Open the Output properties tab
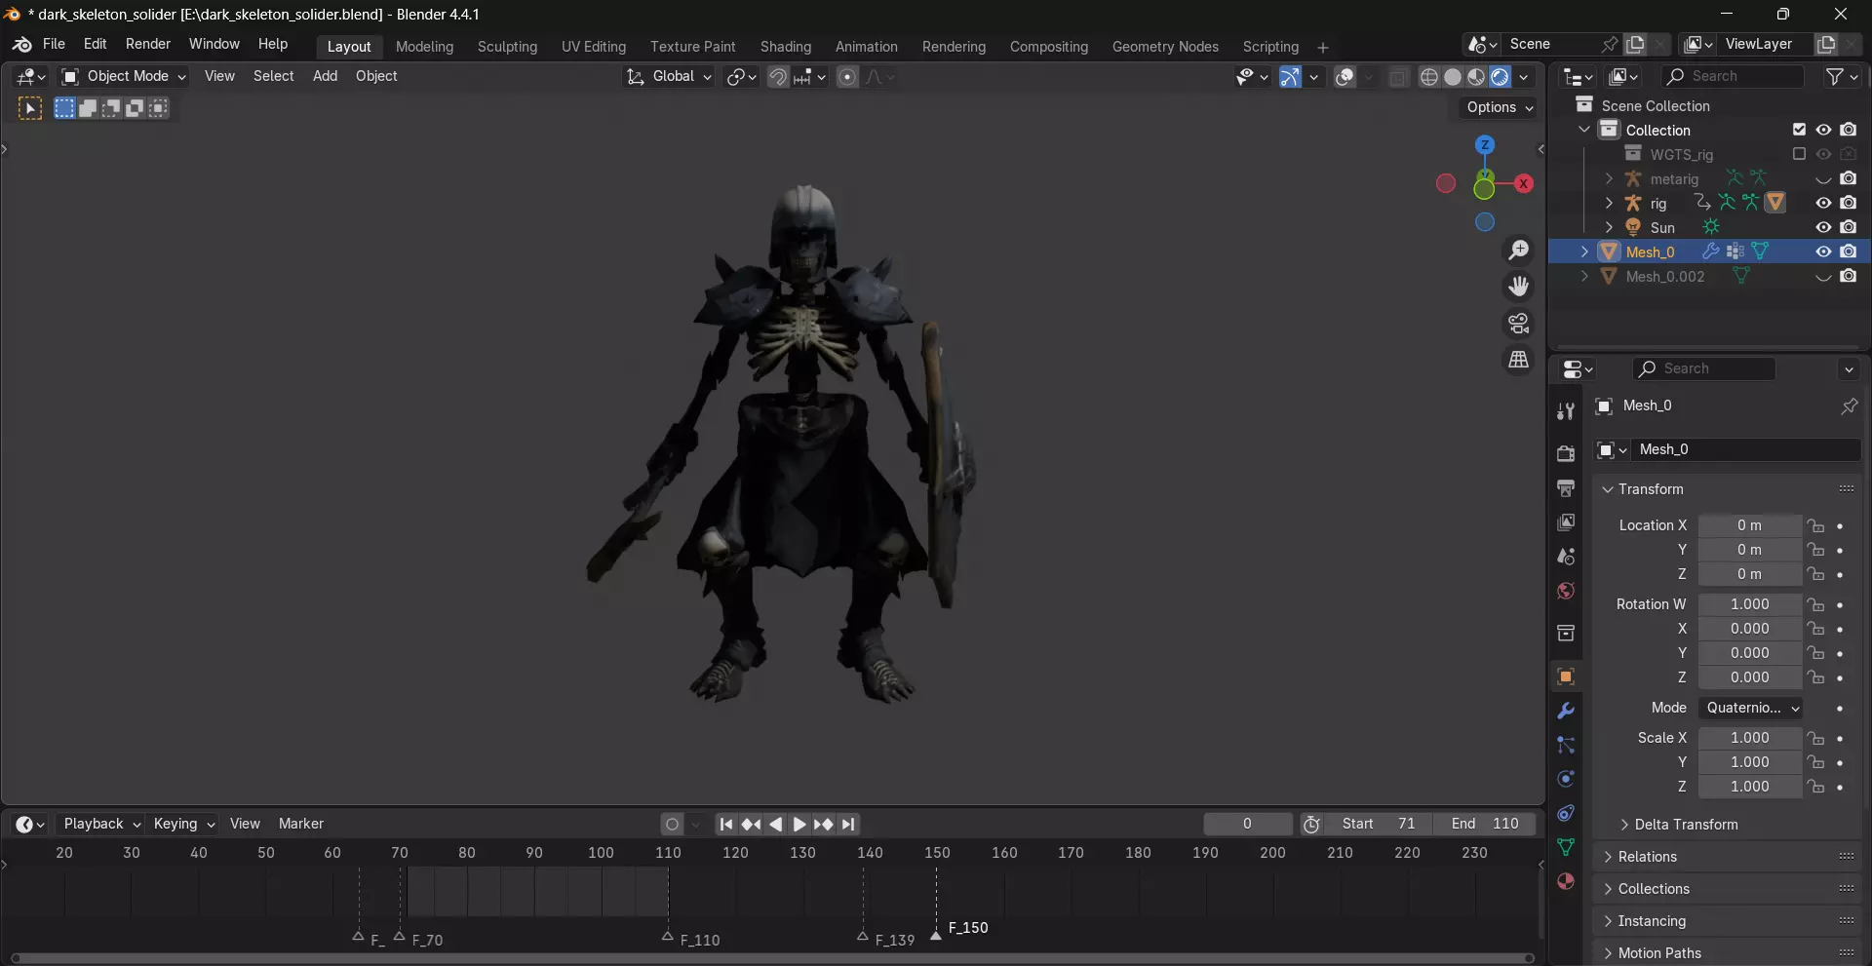 (x=1566, y=487)
